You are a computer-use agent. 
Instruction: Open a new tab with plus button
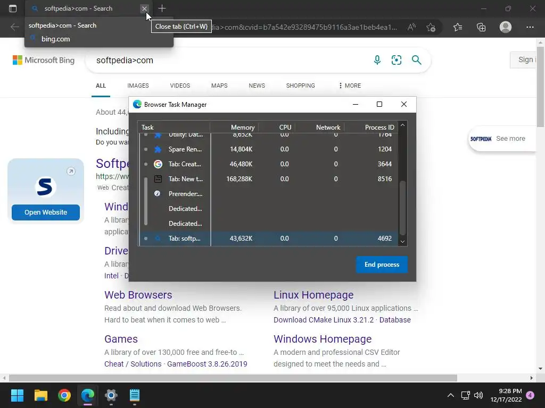[162, 8]
